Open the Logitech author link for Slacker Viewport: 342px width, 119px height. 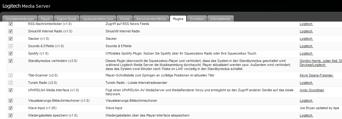(306, 39)
